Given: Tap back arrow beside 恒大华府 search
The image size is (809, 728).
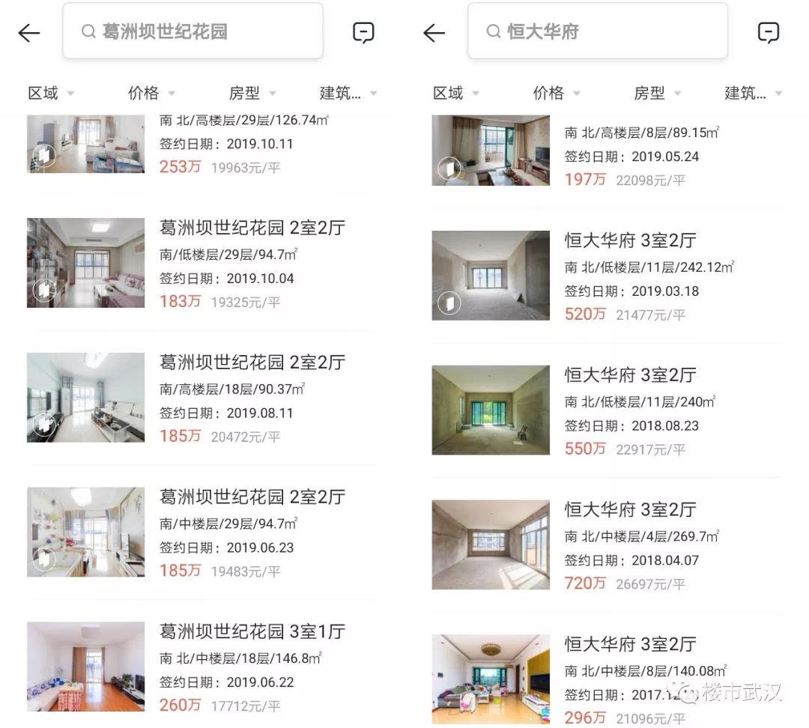Looking at the screenshot, I should pyautogui.click(x=434, y=33).
